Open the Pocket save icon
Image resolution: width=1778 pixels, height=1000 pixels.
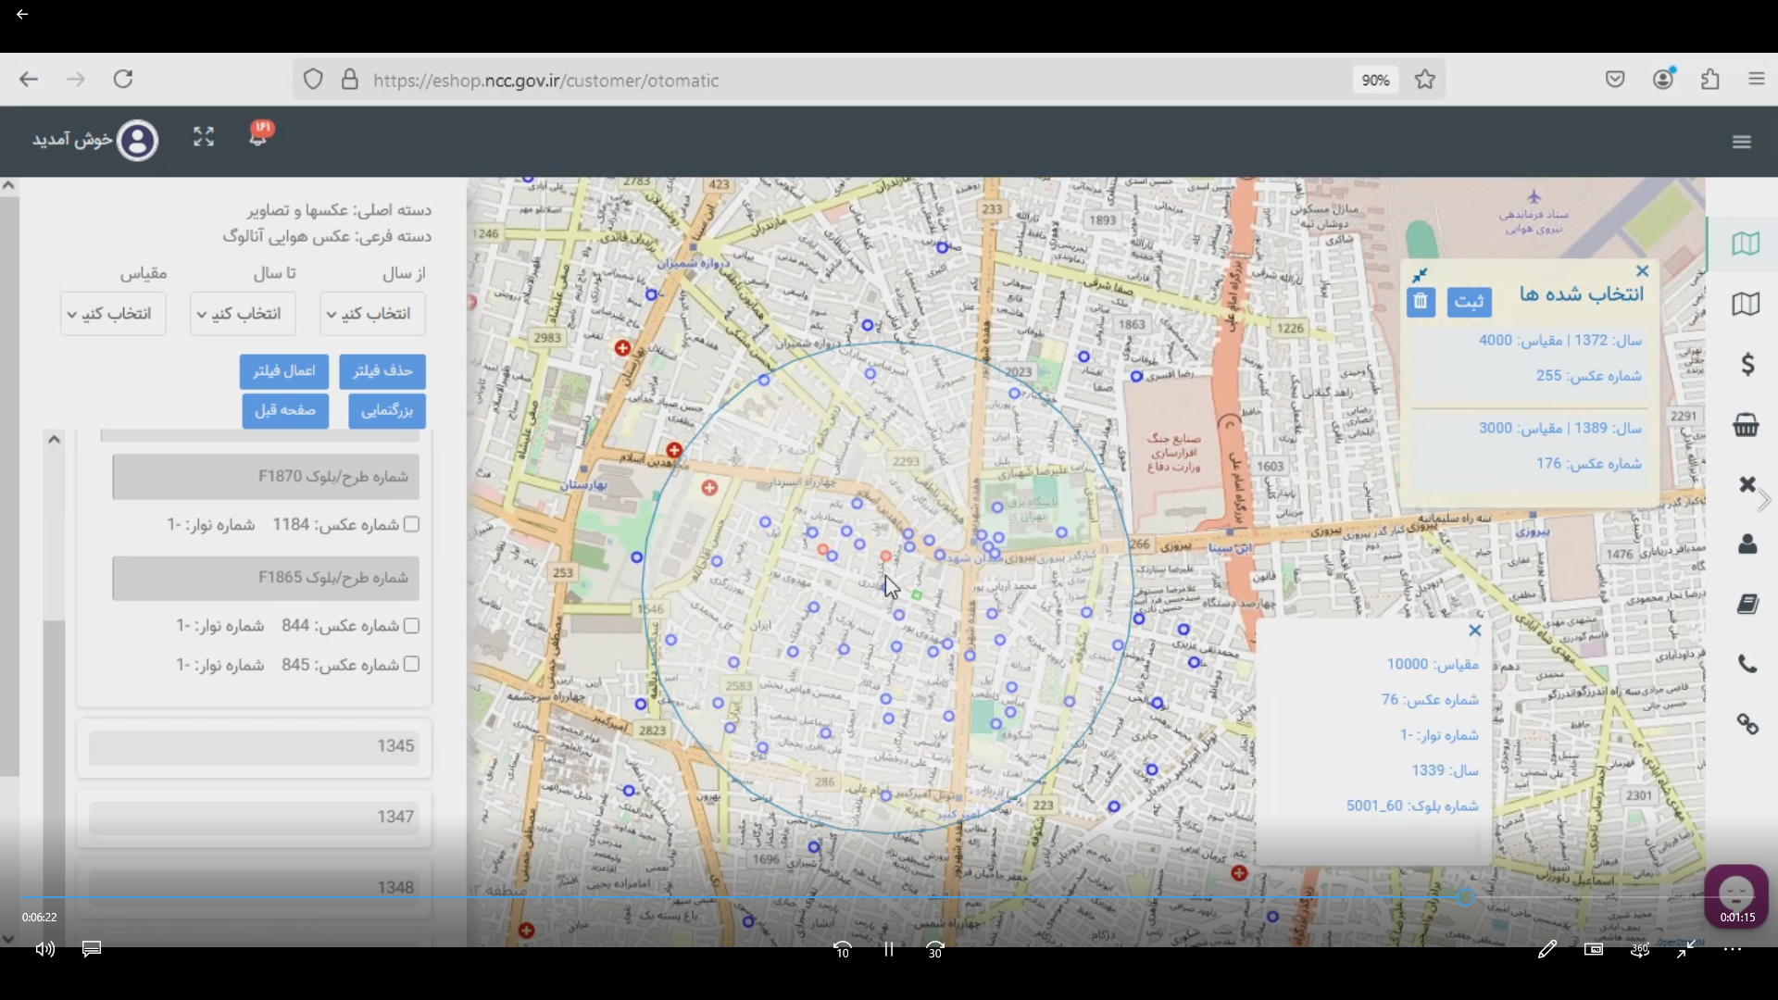click(1615, 80)
